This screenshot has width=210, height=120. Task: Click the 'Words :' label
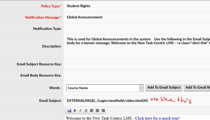55,88
